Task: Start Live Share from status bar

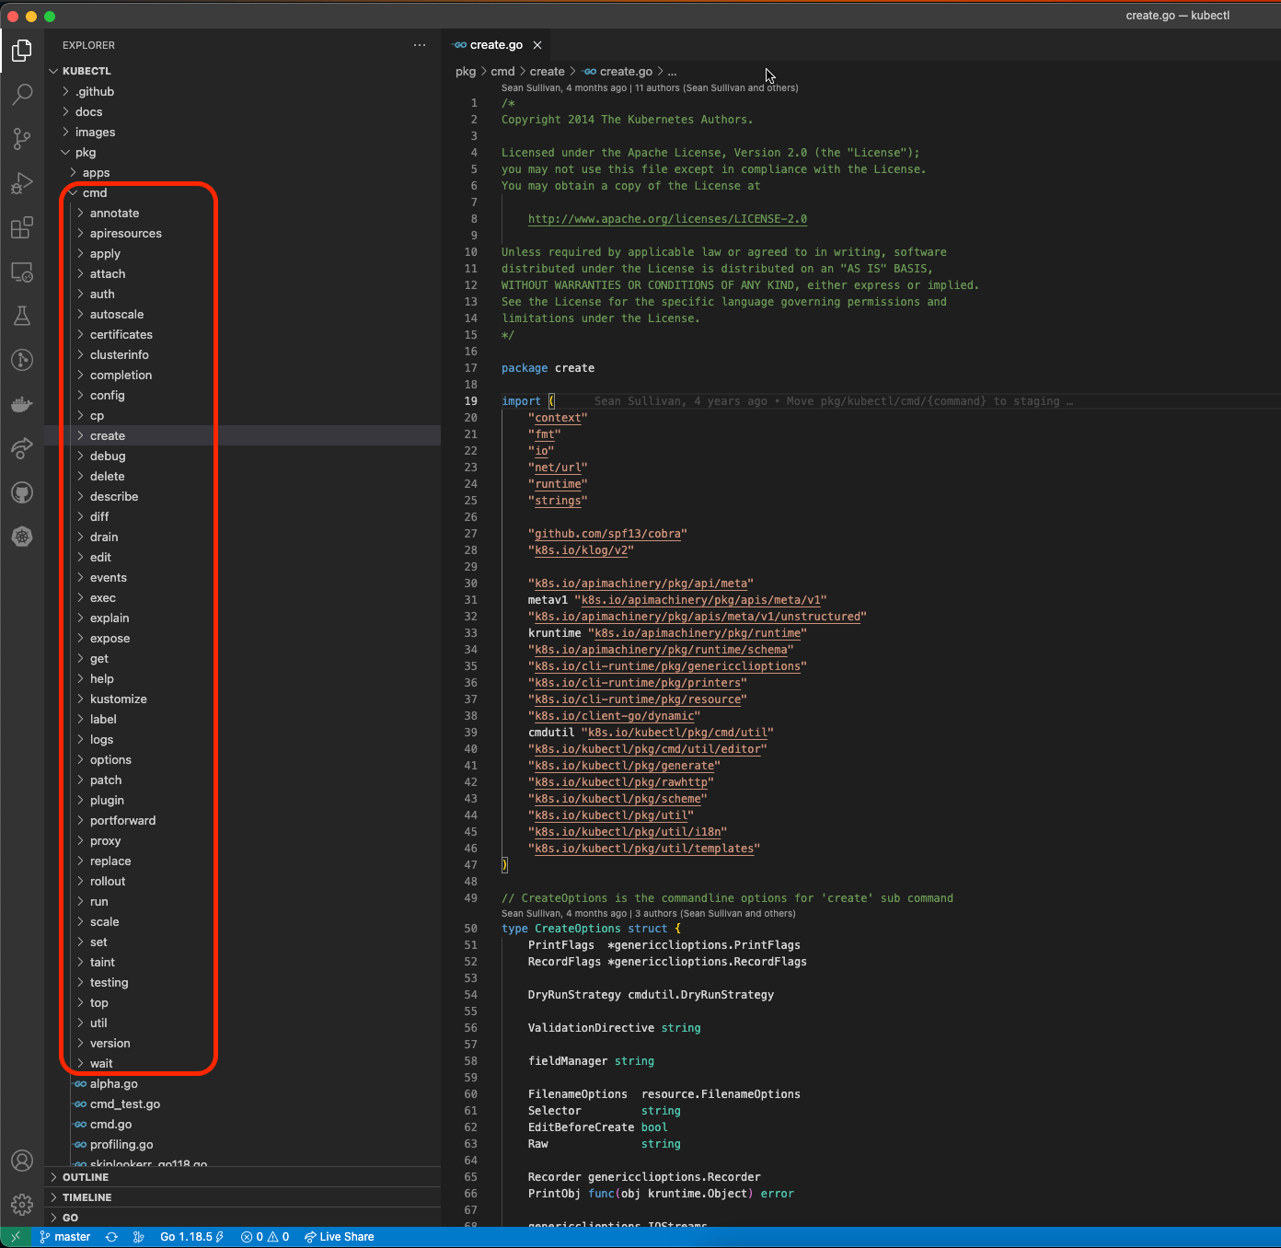Action: [x=339, y=1237]
